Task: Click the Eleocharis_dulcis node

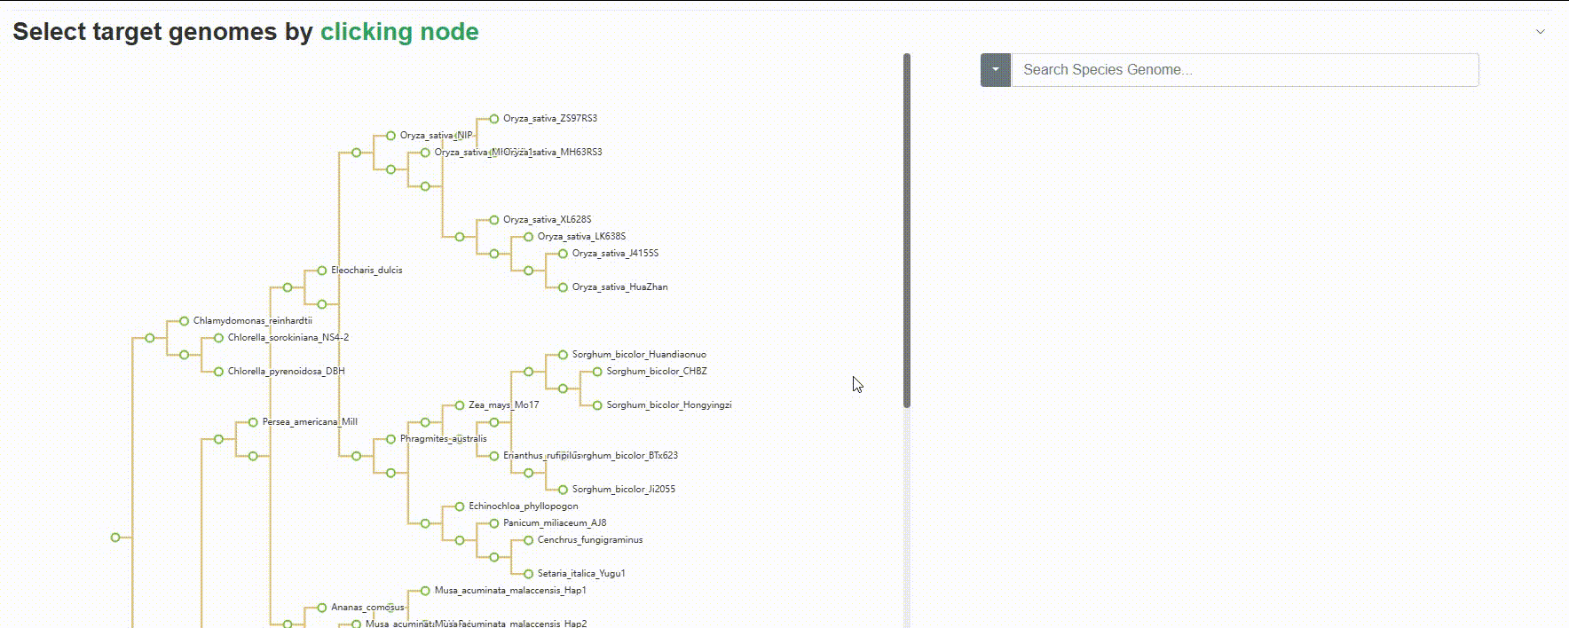Action: pyautogui.click(x=322, y=271)
